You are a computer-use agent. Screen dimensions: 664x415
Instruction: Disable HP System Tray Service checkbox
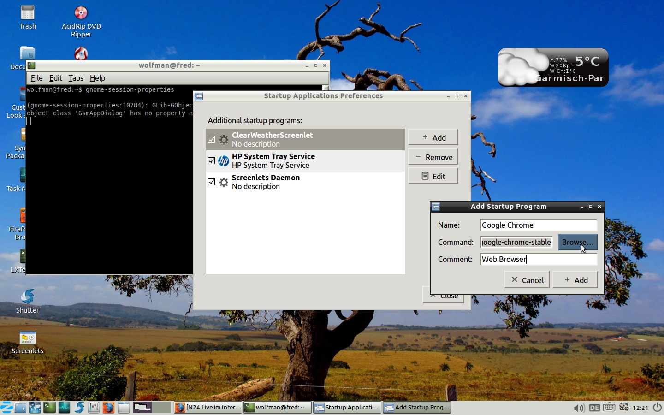pyautogui.click(x=212, y=161)
